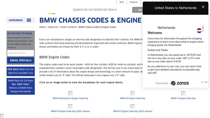Click the B Engine Code 2023 image
Viewport: 210px width, 118px height.
pyautogui.click(x=133, y=106)
